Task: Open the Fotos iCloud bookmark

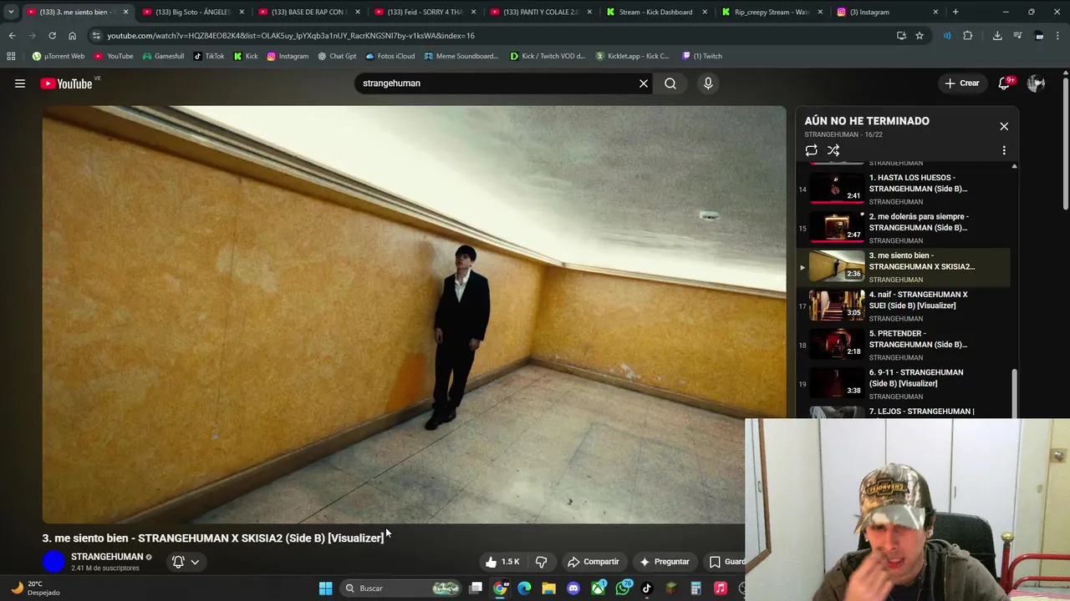Action: [x=390, y=56]
